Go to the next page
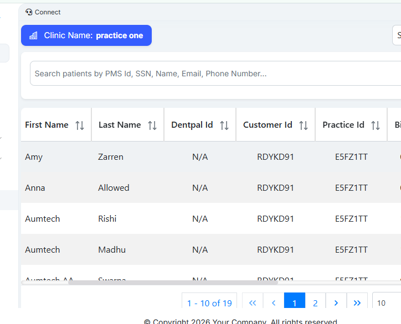The width and height of the screenshot is (401, 324). click(336, 302)
